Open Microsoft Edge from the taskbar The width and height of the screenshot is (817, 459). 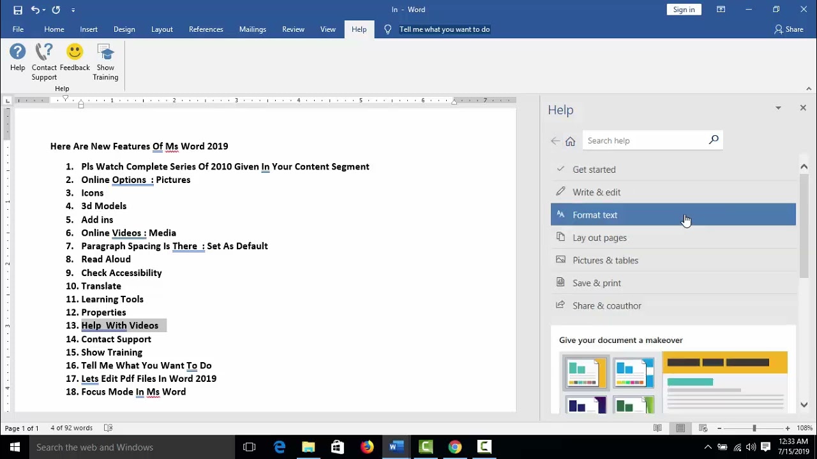click(280, 447)
